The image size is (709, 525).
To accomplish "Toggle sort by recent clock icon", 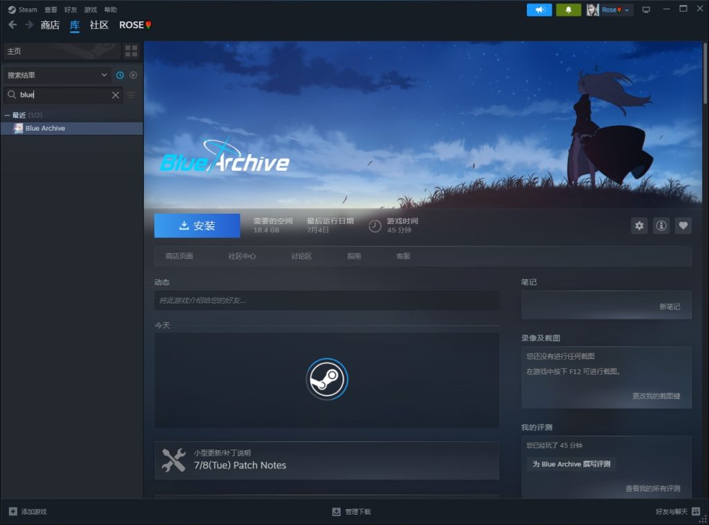I will 120,75.
